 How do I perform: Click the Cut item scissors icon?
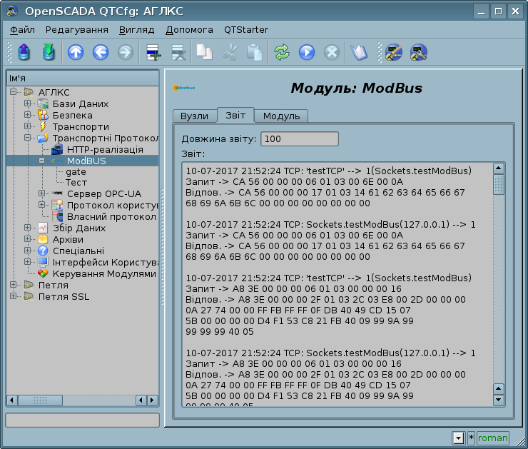(x=230, y=52)
